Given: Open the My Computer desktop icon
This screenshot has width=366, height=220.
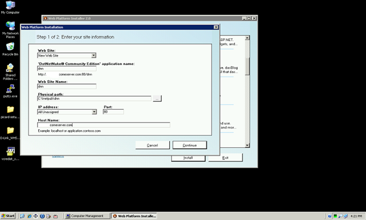Looking at the screenshot, I should tap(10, 7).
